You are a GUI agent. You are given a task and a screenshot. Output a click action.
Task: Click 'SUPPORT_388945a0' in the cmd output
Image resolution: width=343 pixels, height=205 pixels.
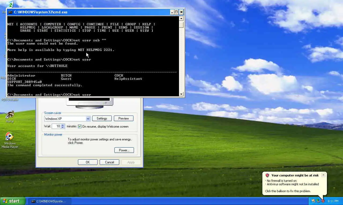pyautogui.click(x=24, y=82)
